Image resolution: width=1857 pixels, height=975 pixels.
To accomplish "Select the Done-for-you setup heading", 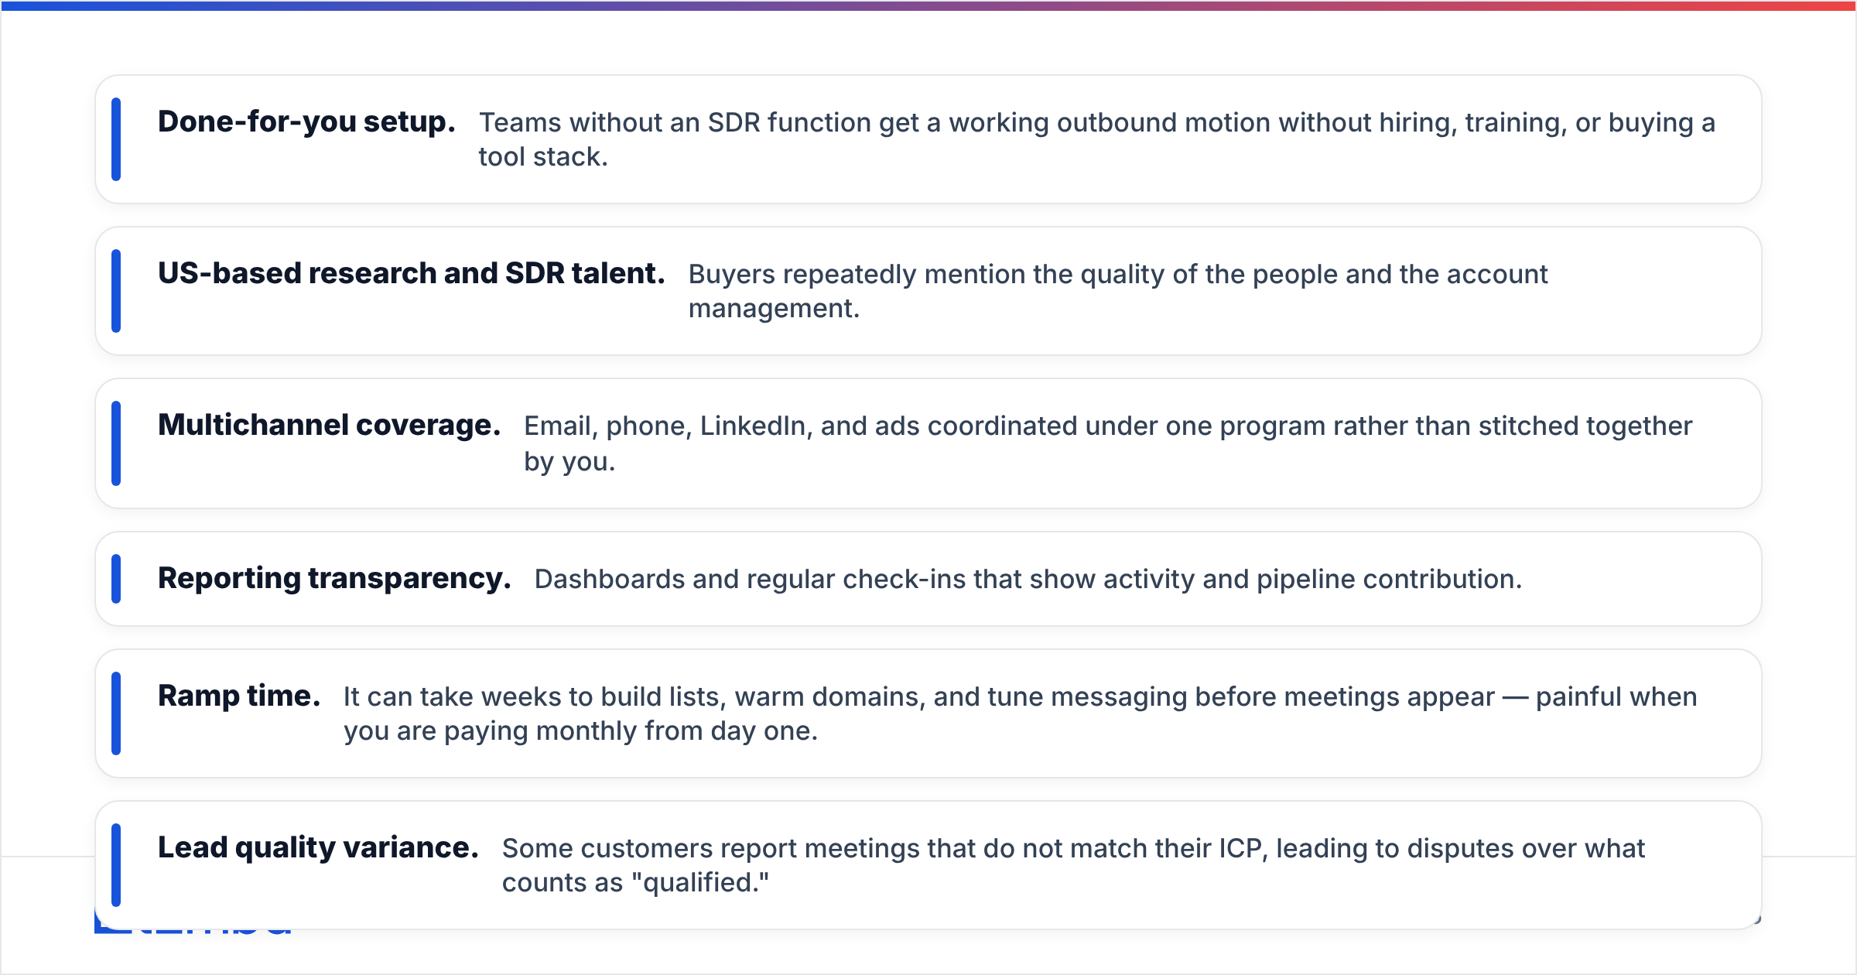I will click(x=306, y=121).
